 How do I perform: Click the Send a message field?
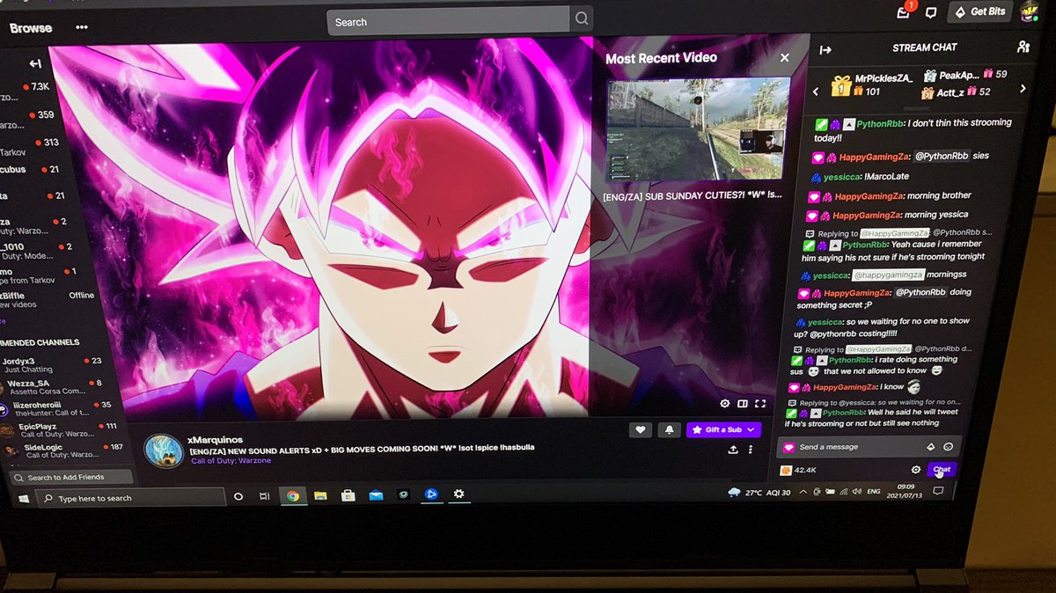pyautogui.click(x=868, y=447)
